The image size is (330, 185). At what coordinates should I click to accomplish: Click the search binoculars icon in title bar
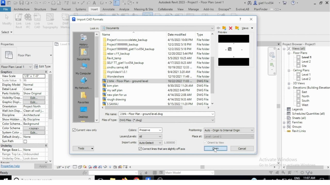click(249, 3)
